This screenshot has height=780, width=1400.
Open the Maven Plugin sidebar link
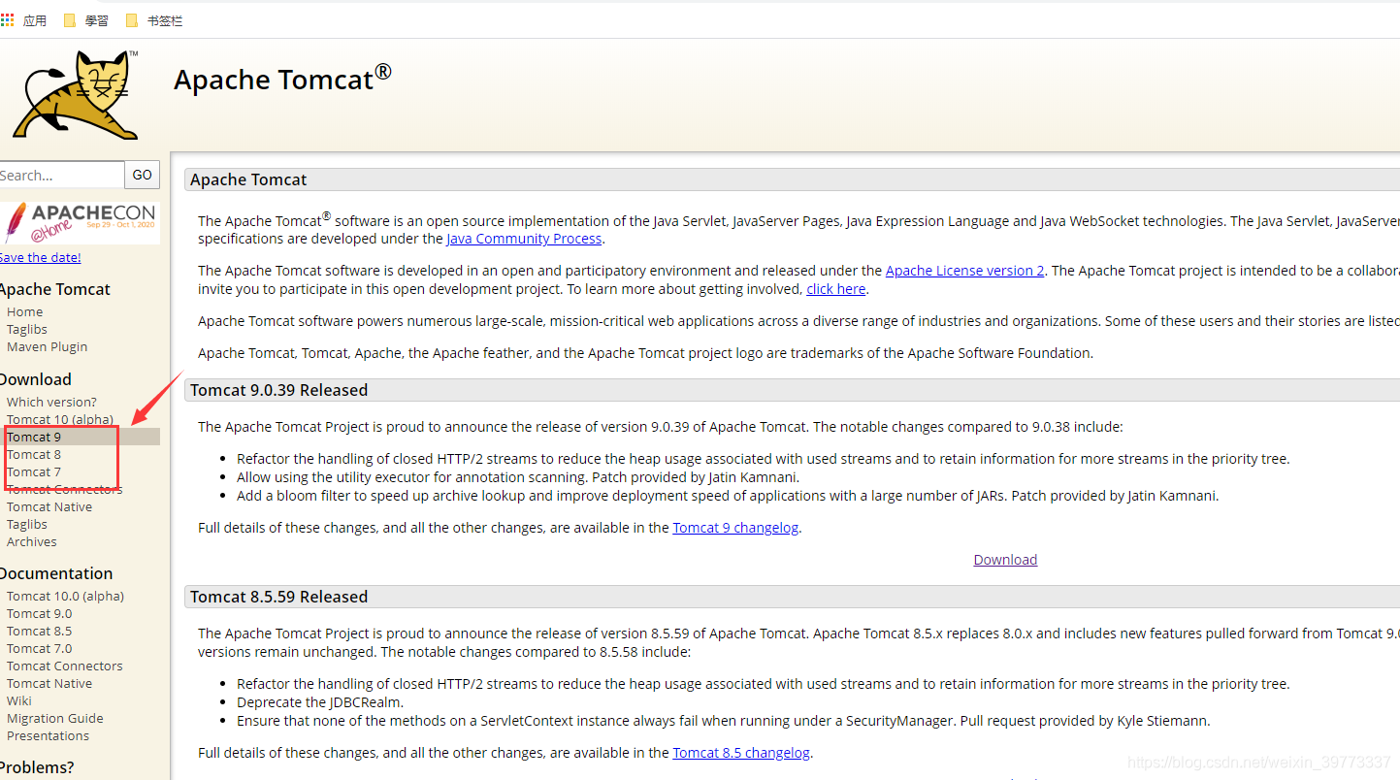click(47, 346)
